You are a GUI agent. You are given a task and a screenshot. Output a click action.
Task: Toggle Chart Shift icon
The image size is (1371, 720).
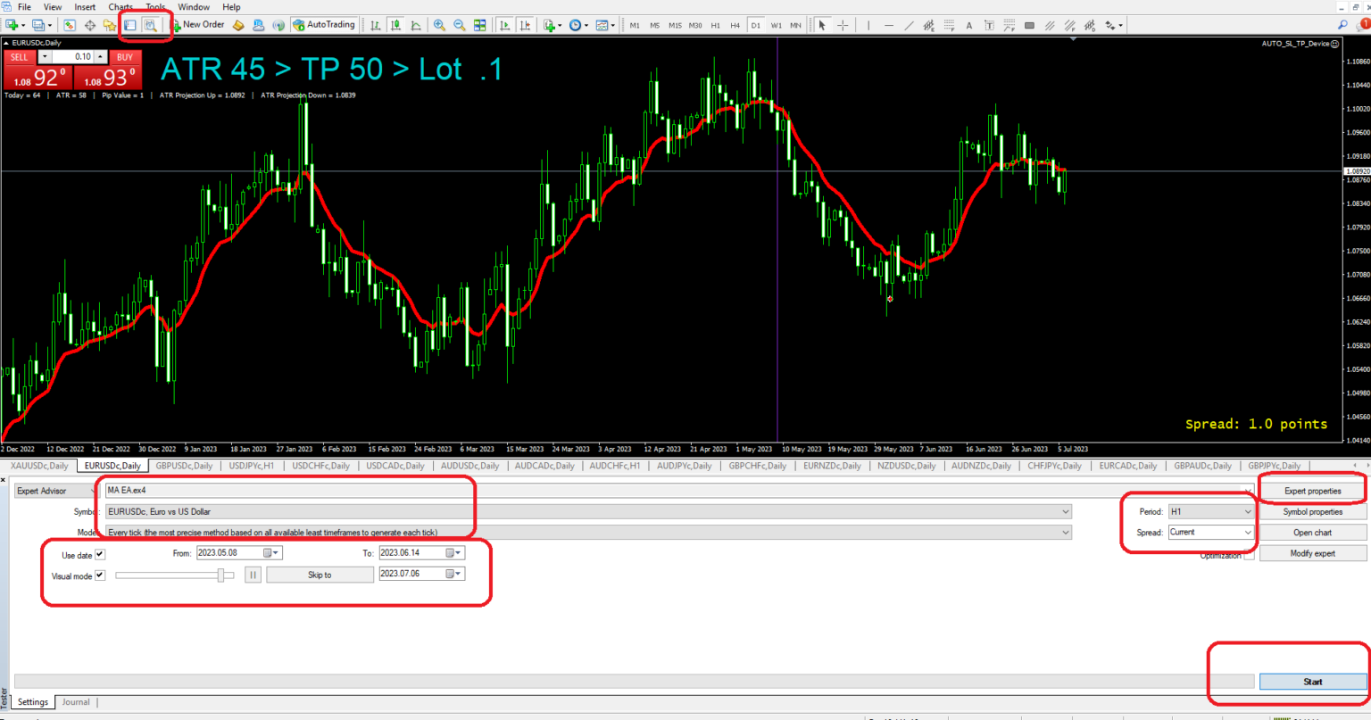[x=525, y=25]
